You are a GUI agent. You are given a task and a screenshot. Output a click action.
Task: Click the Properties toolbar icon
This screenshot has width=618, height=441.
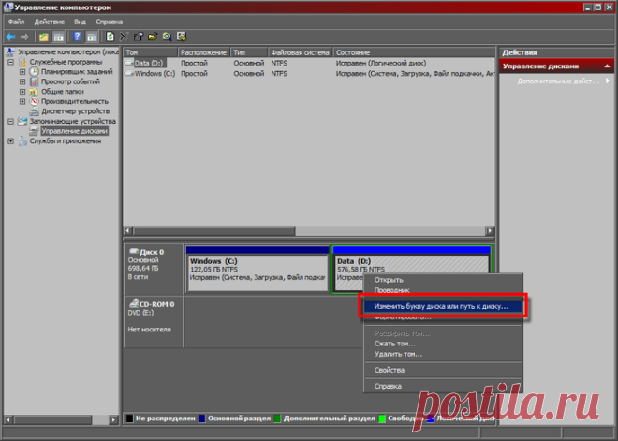click(139, 37)
